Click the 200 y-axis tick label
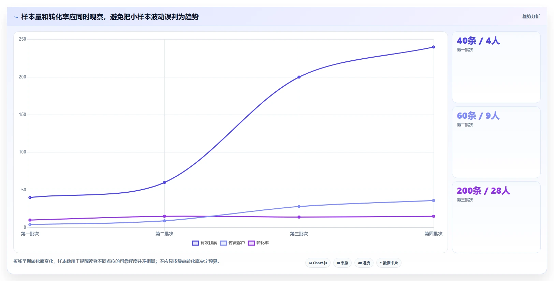Screen dimensions: 554x281 pos(23,77)
